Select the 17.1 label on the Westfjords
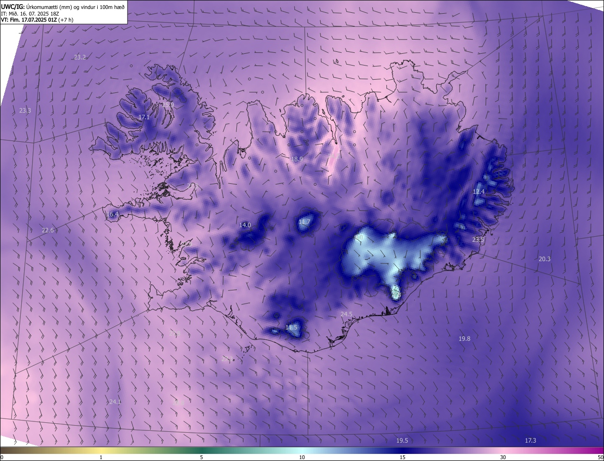Viewport: 604px width, 461px height. point(144,117)
